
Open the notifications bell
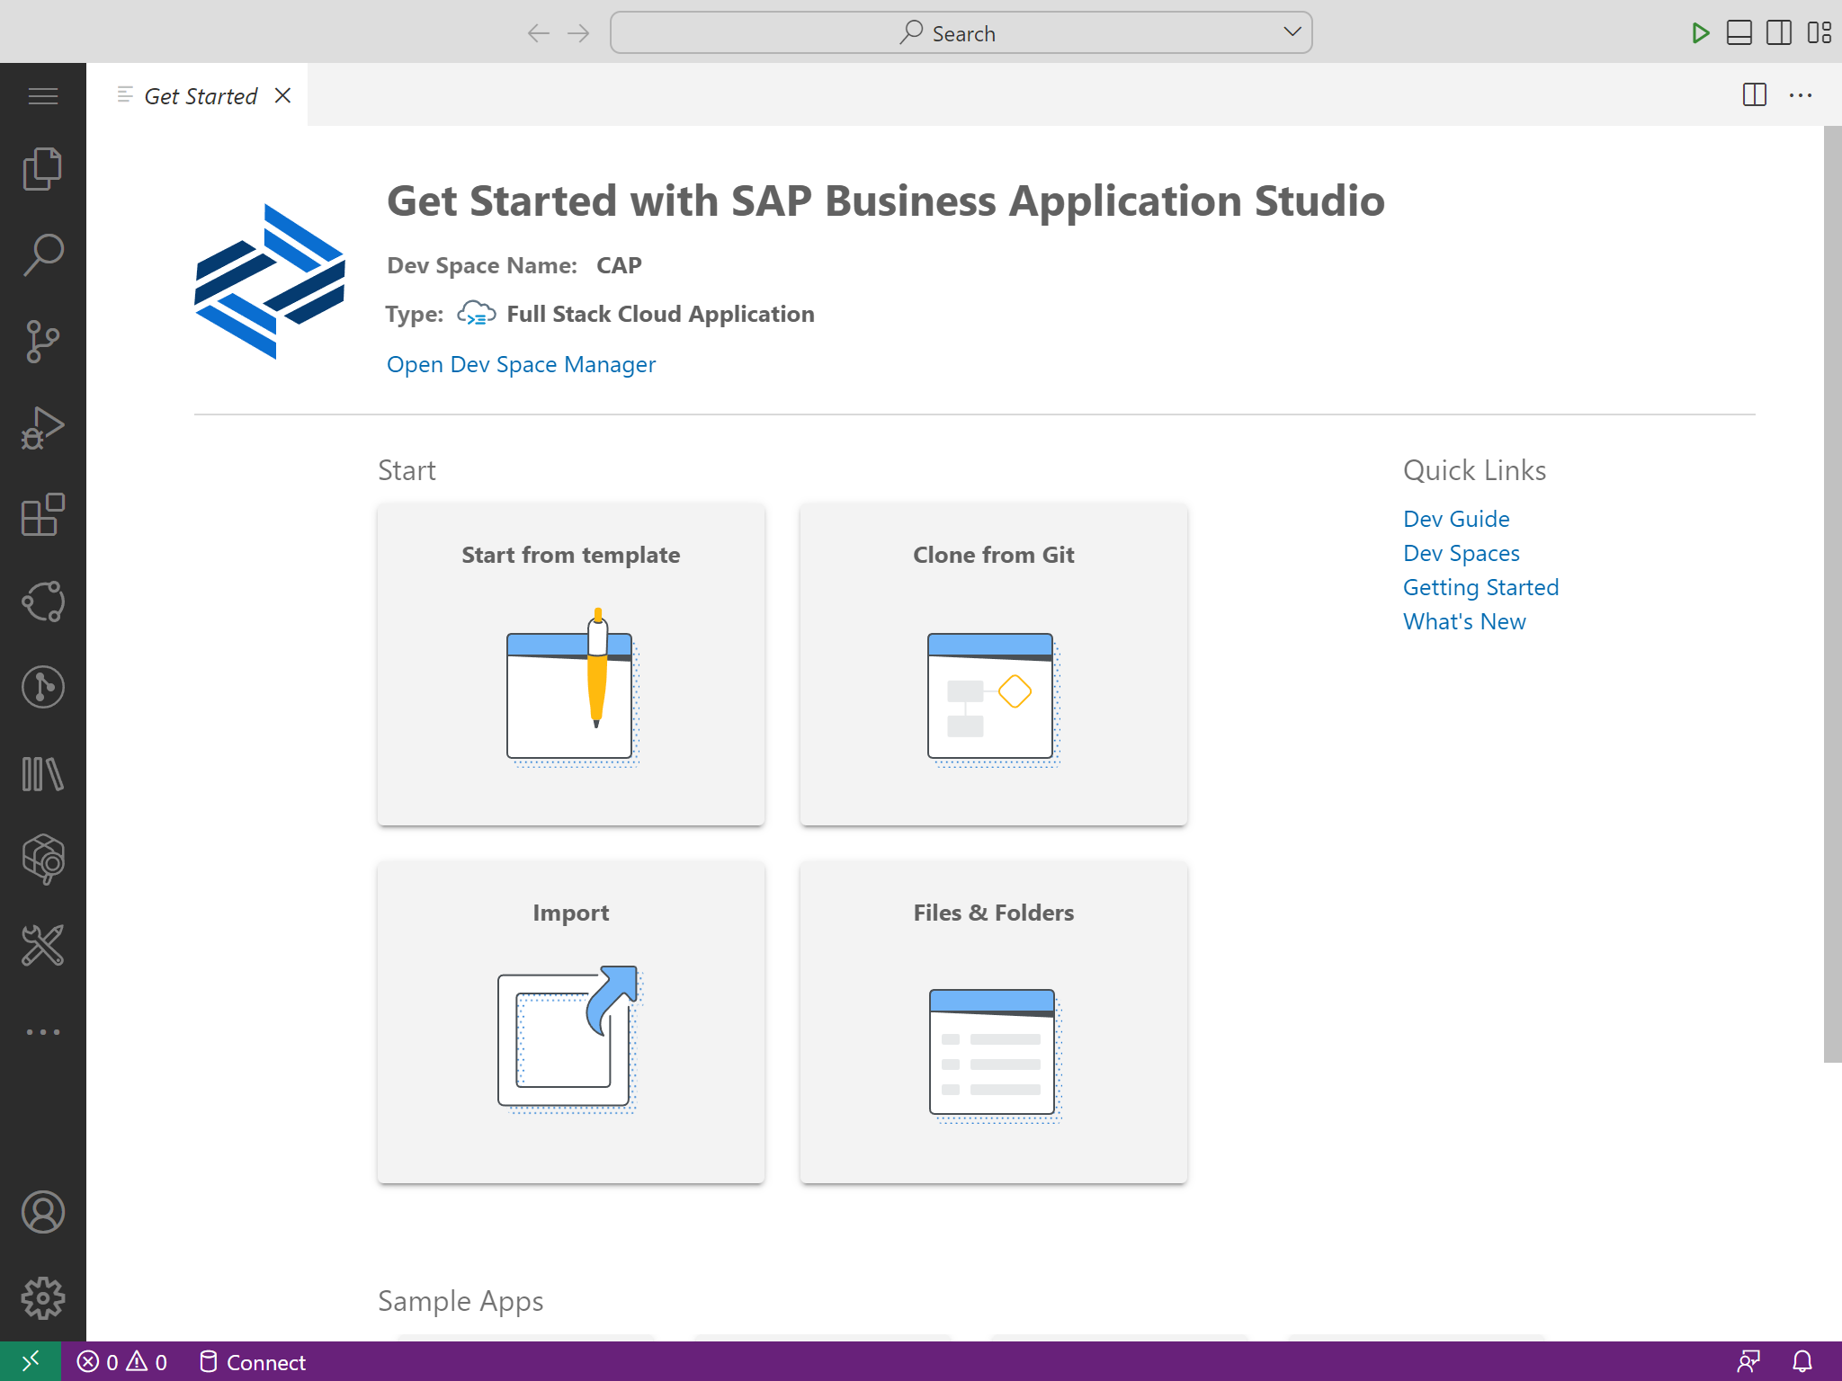pyautogui.click(x=1802, y=1361)
